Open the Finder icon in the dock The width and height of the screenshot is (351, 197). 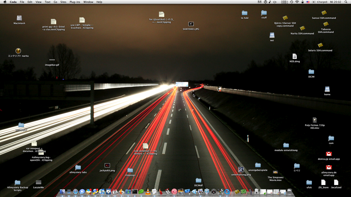coord(62,191)
